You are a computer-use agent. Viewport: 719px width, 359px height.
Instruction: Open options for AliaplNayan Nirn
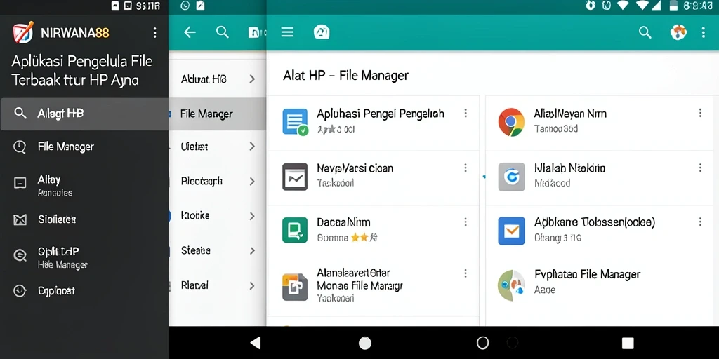tap(700, 113)
